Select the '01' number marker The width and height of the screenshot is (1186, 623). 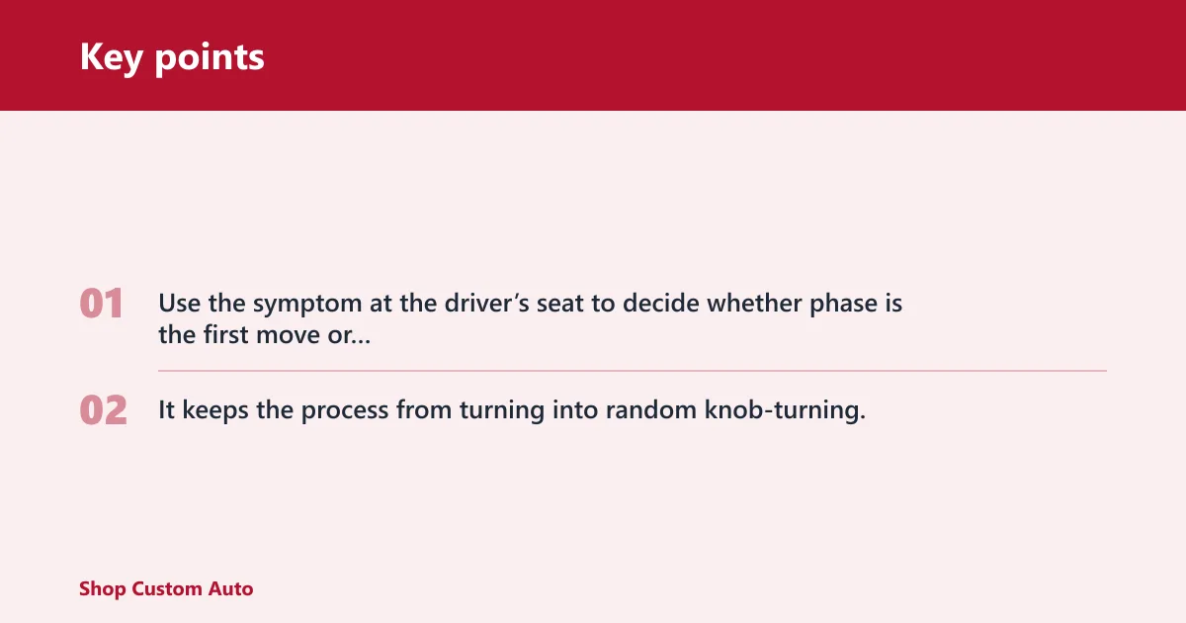101,304
